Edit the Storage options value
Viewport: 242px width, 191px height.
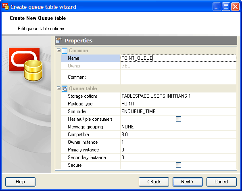point(177,96)
